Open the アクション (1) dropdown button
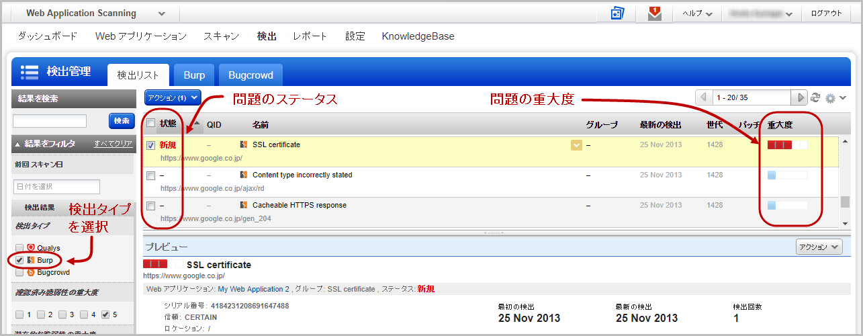The height and width of the screenshot is (336, 863). tap(173, 97)
